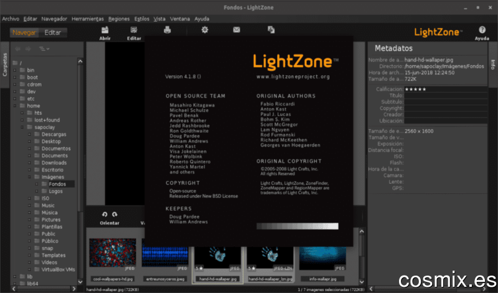This screenshot has width=498, height=293.
Task: Rotate image right in Orientar
Action: point(115,214)
